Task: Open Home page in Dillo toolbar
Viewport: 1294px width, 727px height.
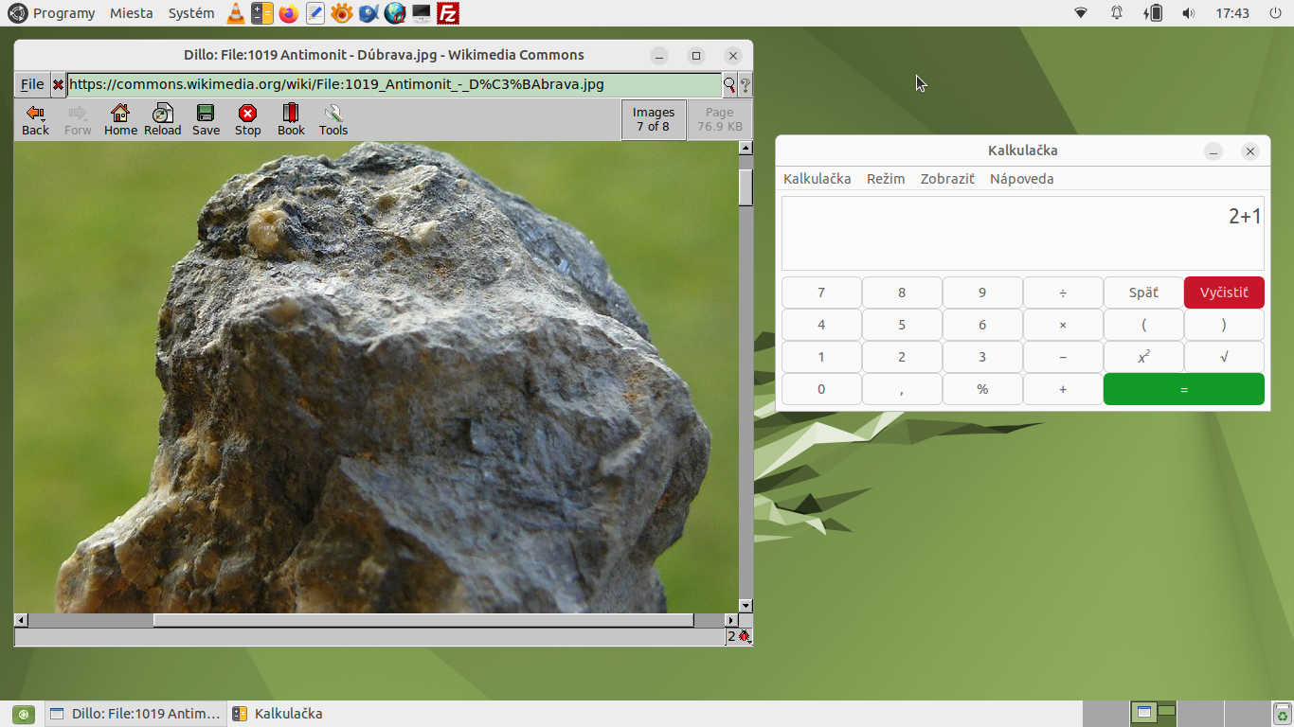Action: (120, 120)
